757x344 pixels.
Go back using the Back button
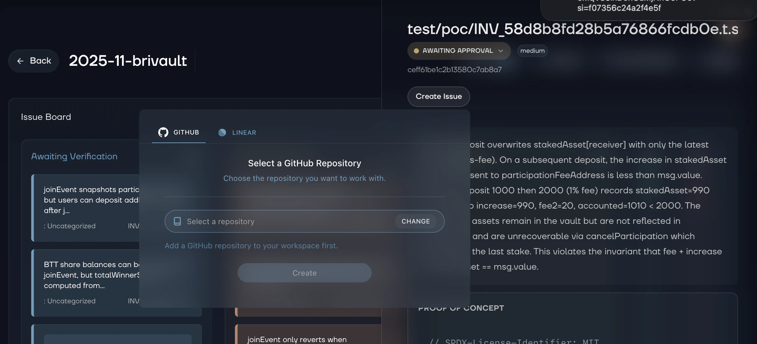coord(34,61)
